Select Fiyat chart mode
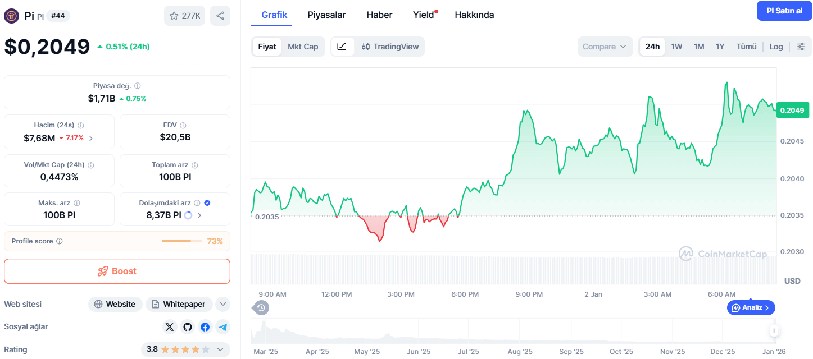This screenshot has width=813, height=359. point(267,47)
